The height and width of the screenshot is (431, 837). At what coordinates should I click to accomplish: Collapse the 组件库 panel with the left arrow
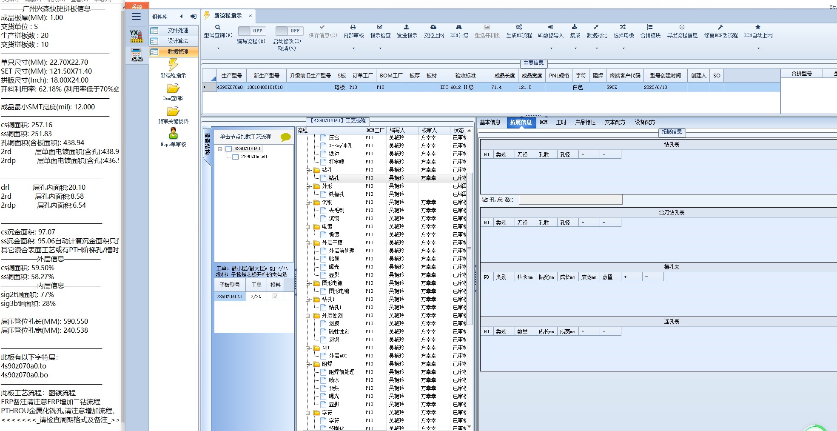(181, 17)
